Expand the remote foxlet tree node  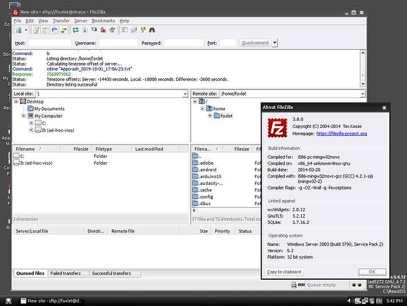[210, 116]
